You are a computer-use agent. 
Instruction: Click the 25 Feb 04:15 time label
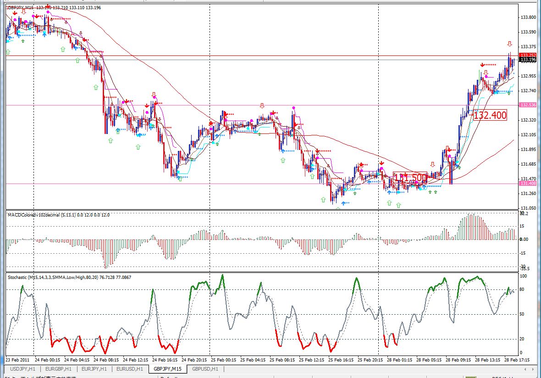[x=253, y=360]
